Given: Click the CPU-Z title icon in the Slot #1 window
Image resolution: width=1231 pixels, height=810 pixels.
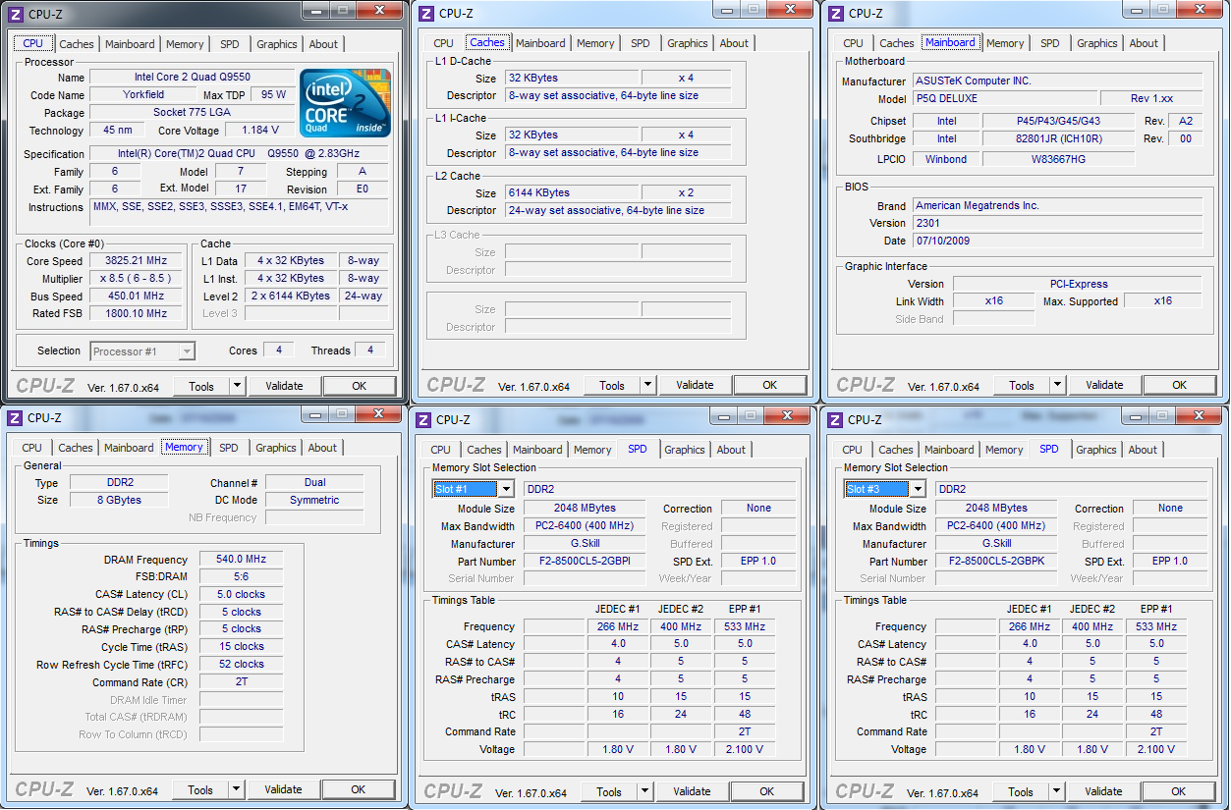Looking at the screenshot, I should [423, 420].
